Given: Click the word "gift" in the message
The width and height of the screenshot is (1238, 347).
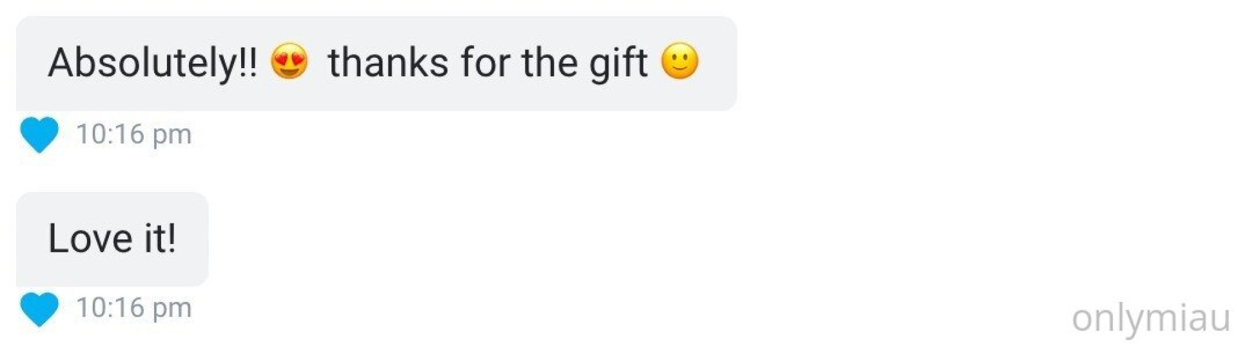Looking at the screenshot, I should pyautogui.click(x=618, y=64).
